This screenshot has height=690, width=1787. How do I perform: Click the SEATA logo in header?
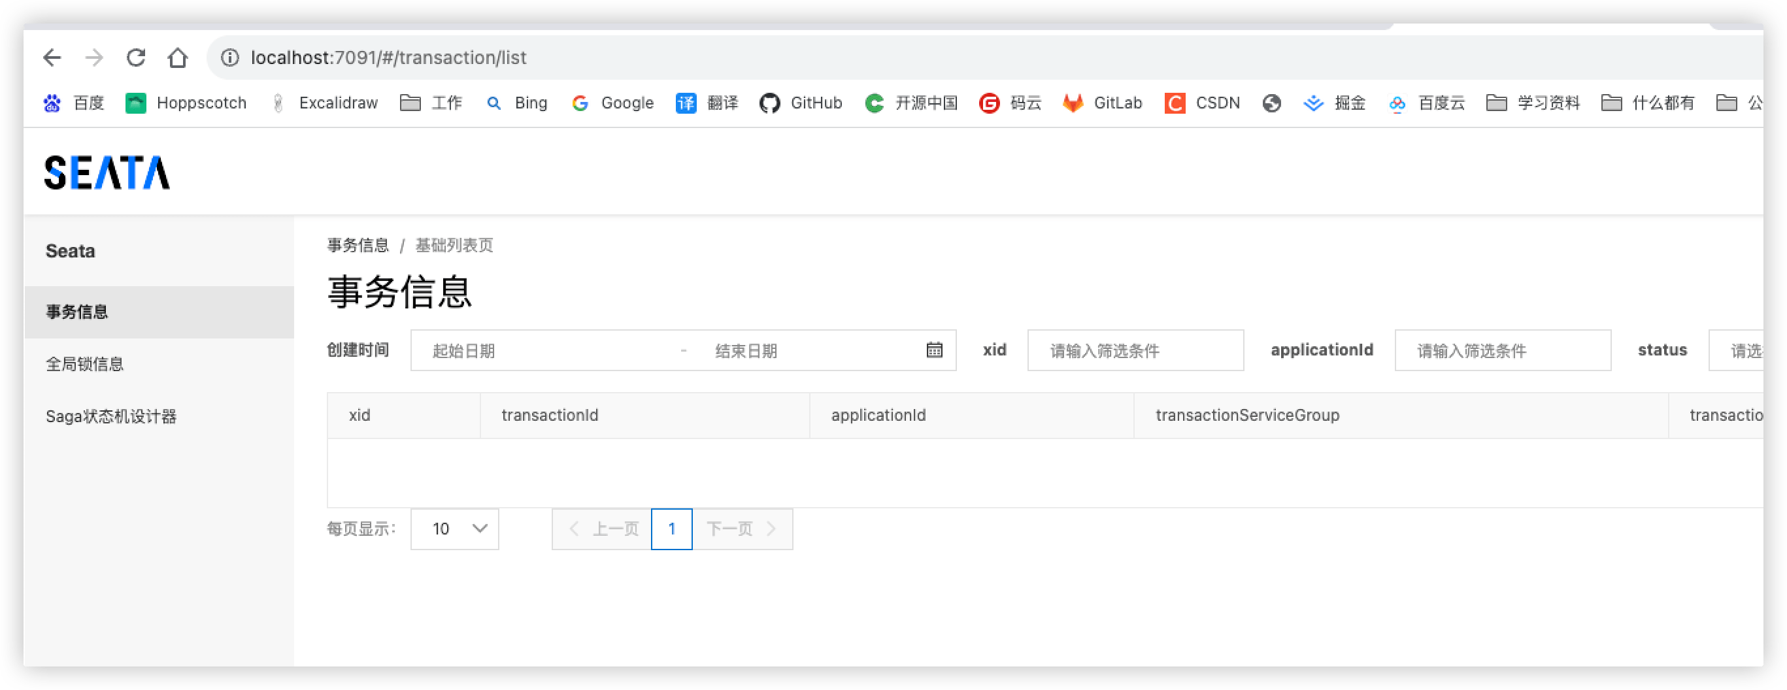point(107,172)
